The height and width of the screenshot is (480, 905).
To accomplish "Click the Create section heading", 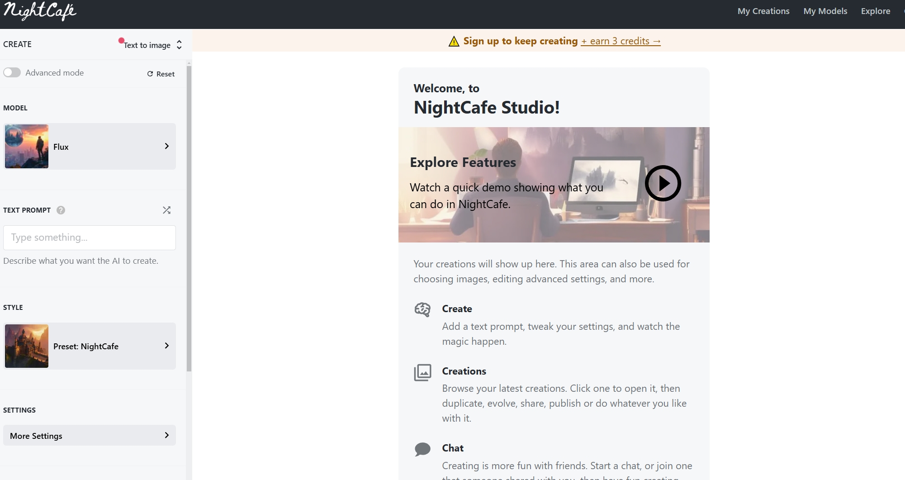I will click(x=457, y=309).
